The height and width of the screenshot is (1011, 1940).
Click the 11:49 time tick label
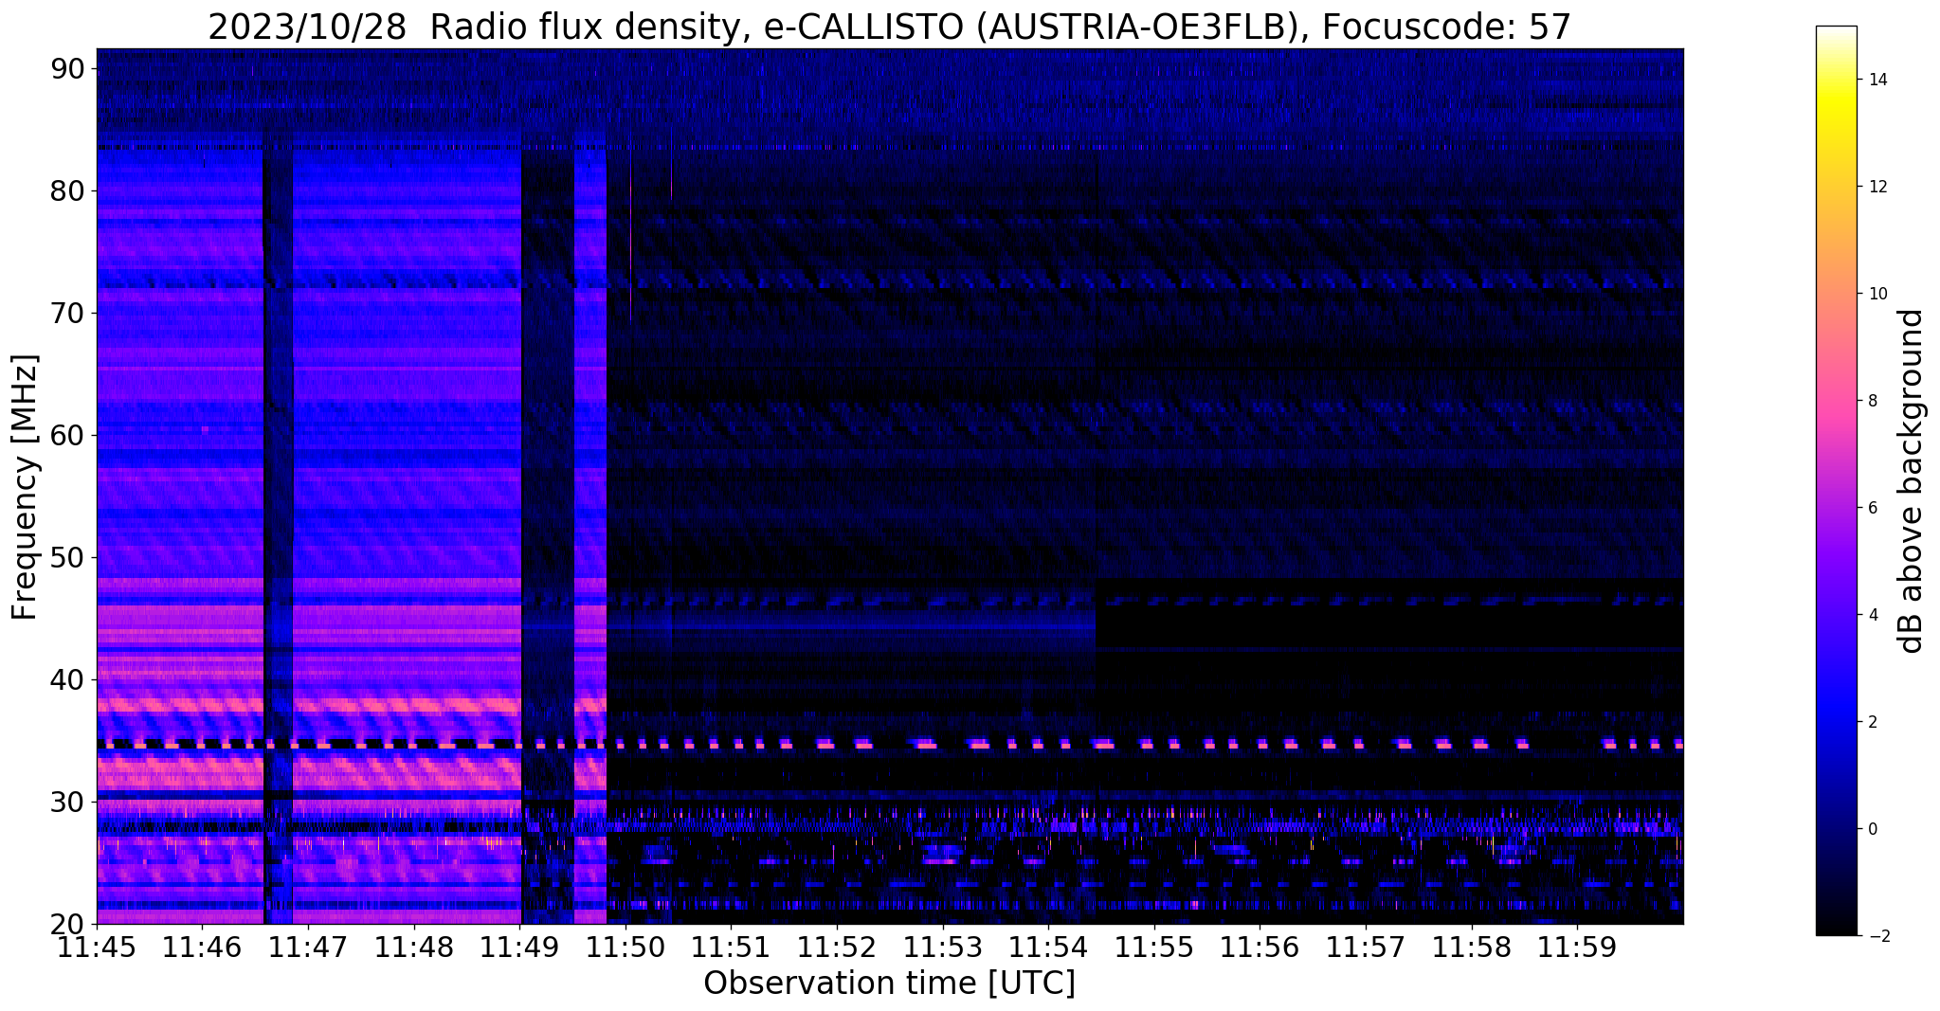click(519, 948)
